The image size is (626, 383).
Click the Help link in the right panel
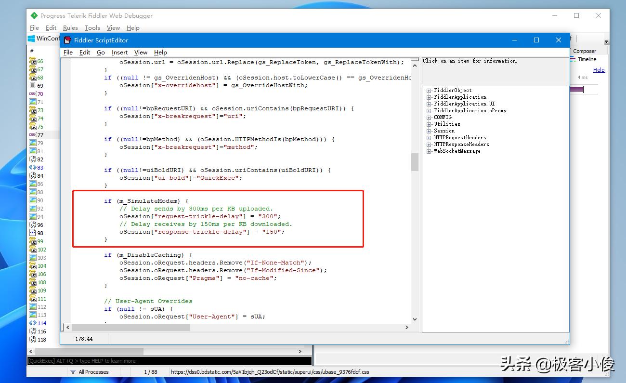[x=599, y=70]
